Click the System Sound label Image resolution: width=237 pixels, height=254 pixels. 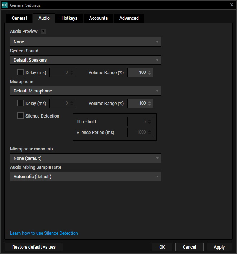coord(24,51)
